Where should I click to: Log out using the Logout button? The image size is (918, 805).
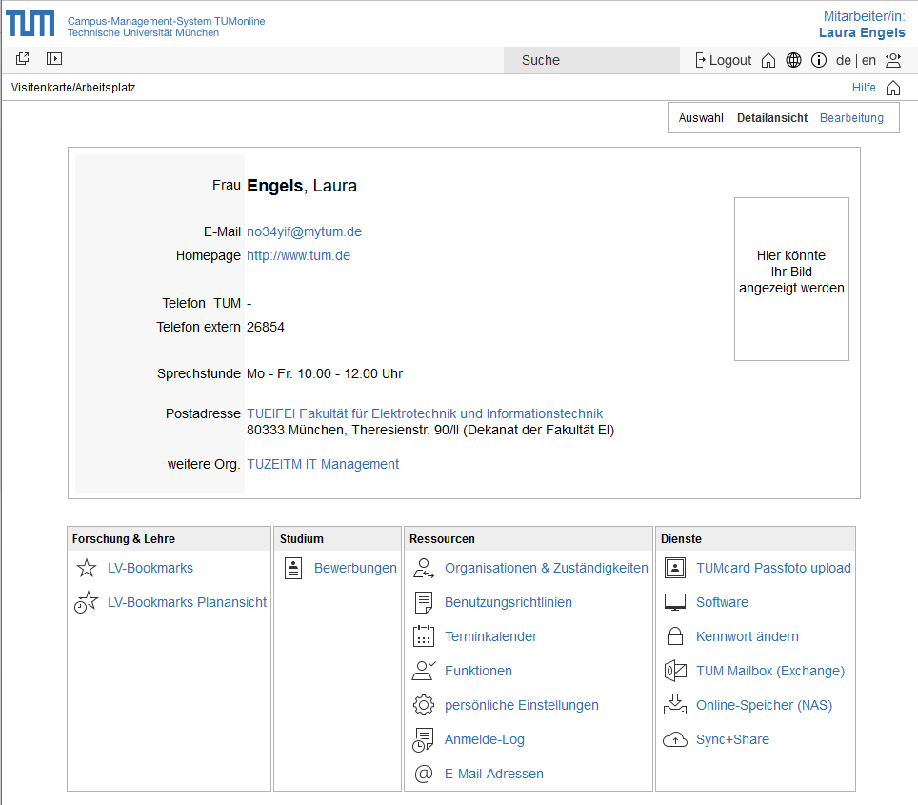point(723,60)
